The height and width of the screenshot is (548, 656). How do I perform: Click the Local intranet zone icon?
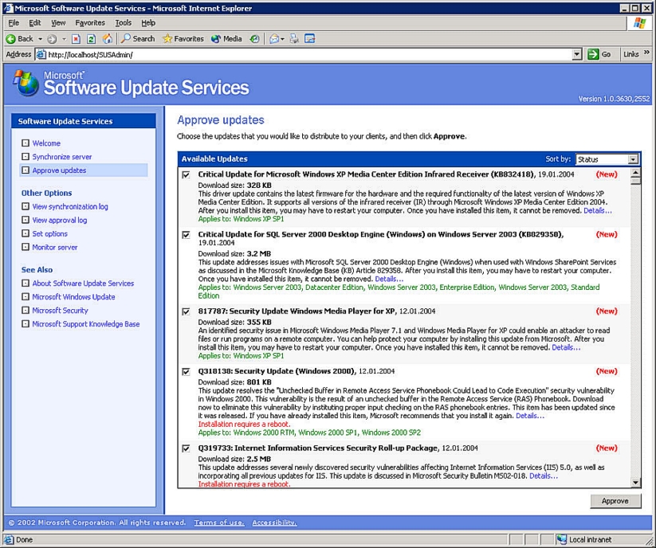tap(562, 540)
